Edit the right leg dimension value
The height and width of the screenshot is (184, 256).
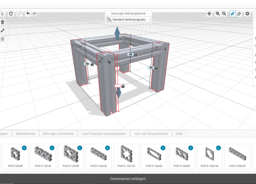coord(151,67)
